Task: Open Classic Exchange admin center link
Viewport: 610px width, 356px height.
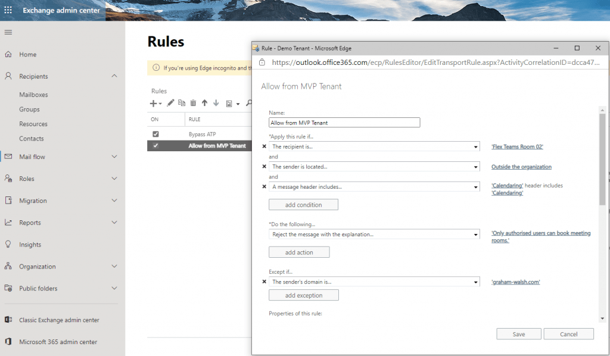Action: pos(59,320)
